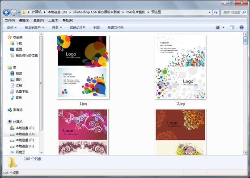Select the pink swirl card thumbnail
The width and height of the screenshot is (250, 178).
click(83, 132)
